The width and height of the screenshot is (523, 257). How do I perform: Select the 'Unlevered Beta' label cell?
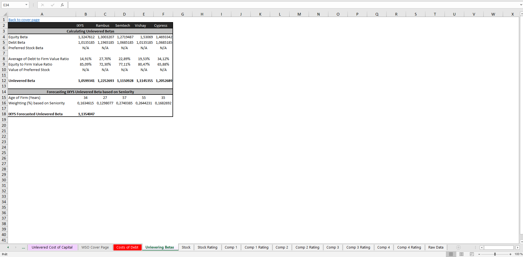tap(42, 81)
